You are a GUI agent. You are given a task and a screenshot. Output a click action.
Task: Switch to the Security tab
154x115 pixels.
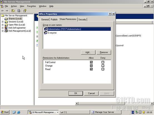(82, 19)
